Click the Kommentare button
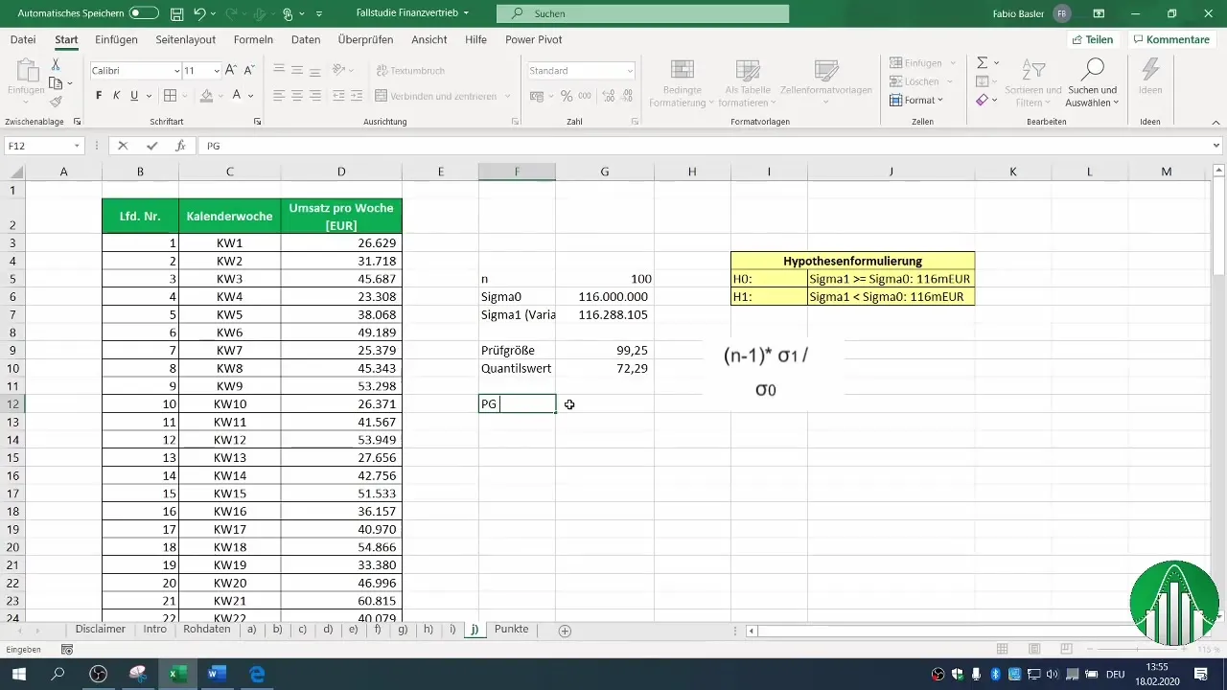 (x=1170, y=39)
